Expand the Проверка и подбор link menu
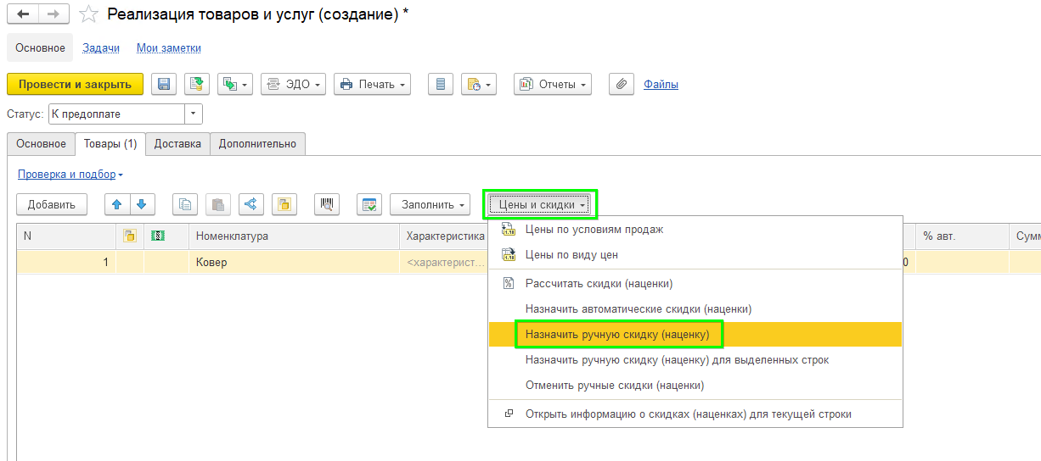This screenshot has width=1041, height=461. click(x=70, y=175)
